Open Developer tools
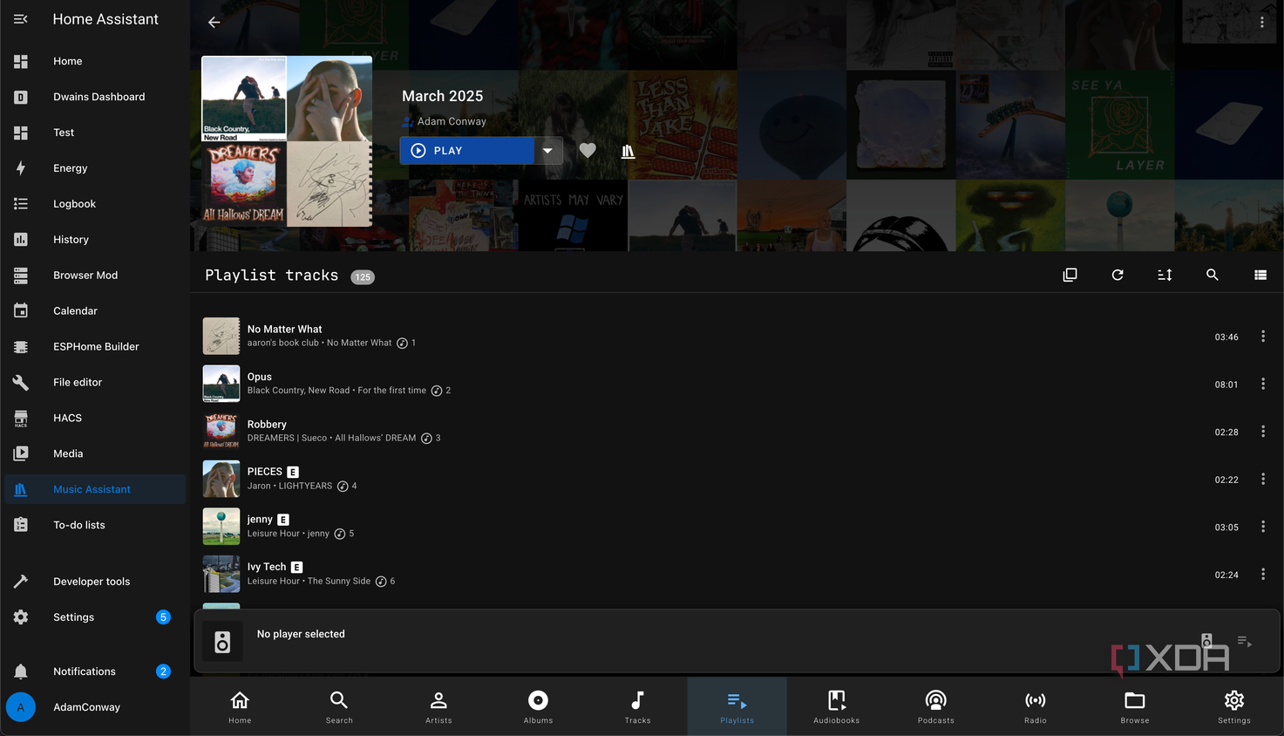The width and height of the screenshot is (1284, 736). [95, 582]
